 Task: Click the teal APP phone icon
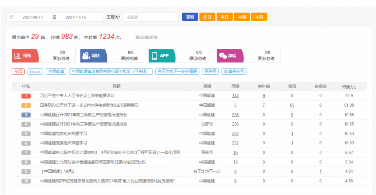coord(154,56)
